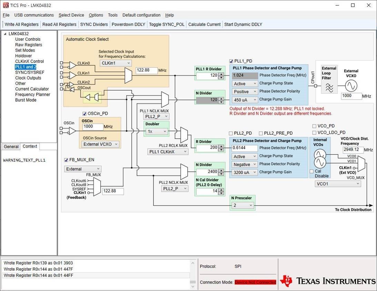Click Powerdown DDLY toolbar button
Viewport: 377px width, 291px height.
click(x=128, y=24)
